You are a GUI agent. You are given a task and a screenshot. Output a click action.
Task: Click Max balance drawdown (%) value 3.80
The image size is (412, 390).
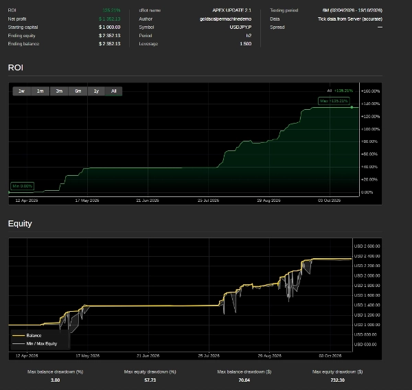(55, 380)
